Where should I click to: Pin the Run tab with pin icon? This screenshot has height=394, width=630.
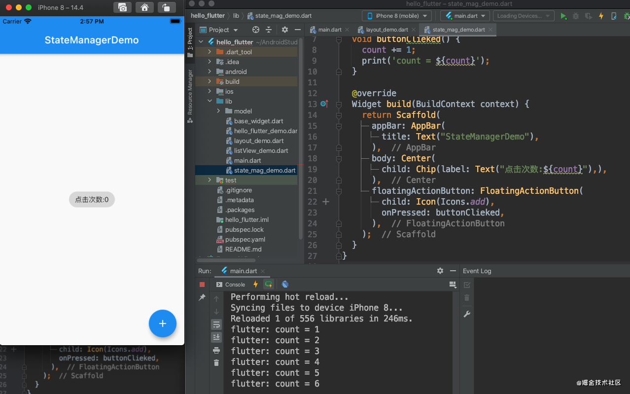(x=202, y=297)
